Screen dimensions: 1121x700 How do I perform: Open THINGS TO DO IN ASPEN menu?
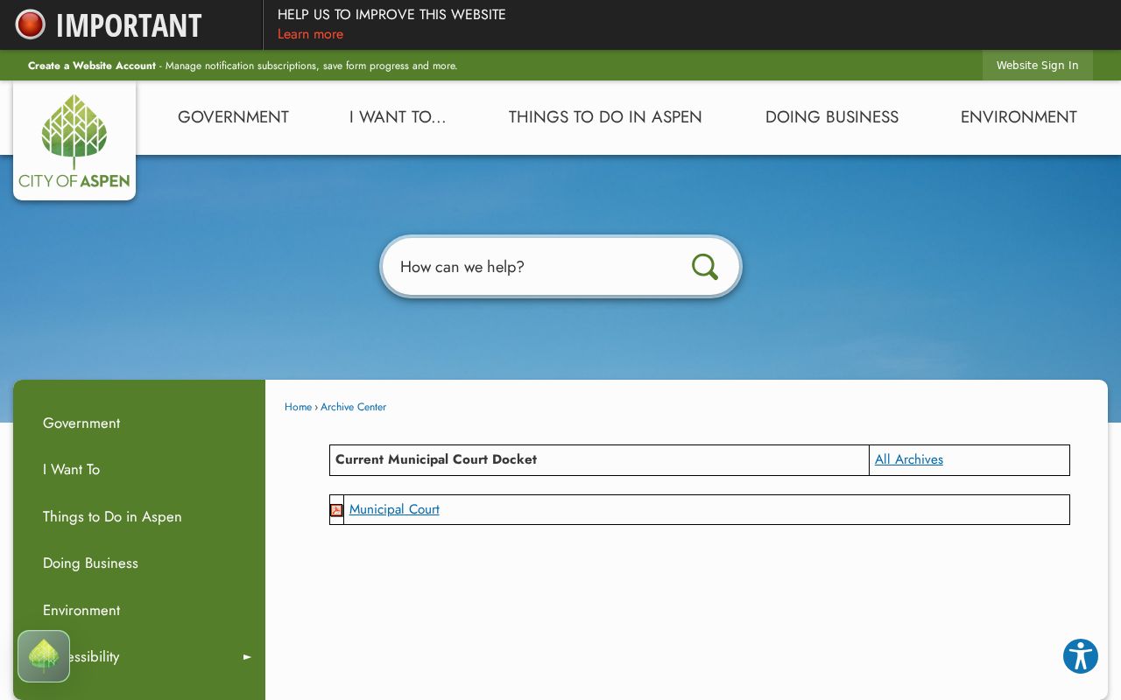(x=605, y=117)
